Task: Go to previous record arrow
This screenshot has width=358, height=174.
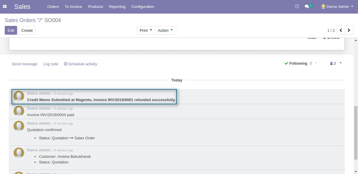Action: (341, 30)
